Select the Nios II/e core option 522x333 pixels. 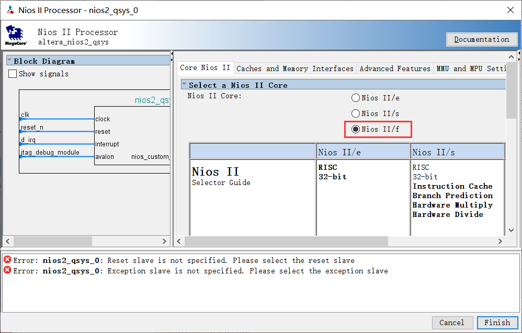click(356, 98)
